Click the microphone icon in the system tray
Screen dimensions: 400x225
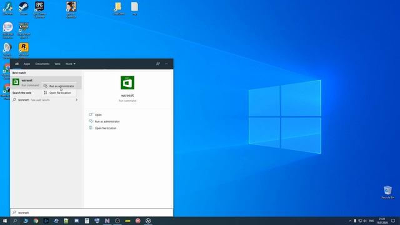355,221
